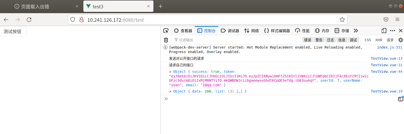Expand the Object with data 200

[x=170, y=92]
